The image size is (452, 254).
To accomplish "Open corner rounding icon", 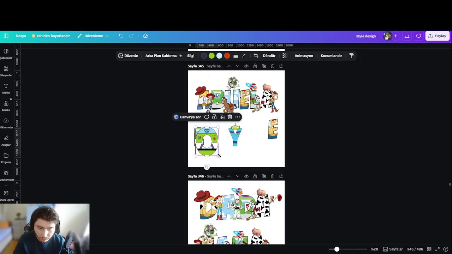I will [x=244, y=56].
